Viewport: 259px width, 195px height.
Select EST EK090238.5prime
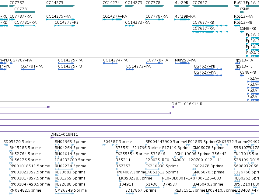tap(135, 178)
